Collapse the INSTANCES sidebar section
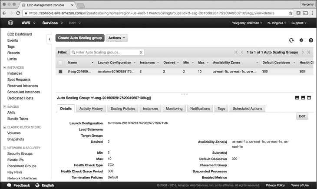The image size is (317, 189). point(4,67)
